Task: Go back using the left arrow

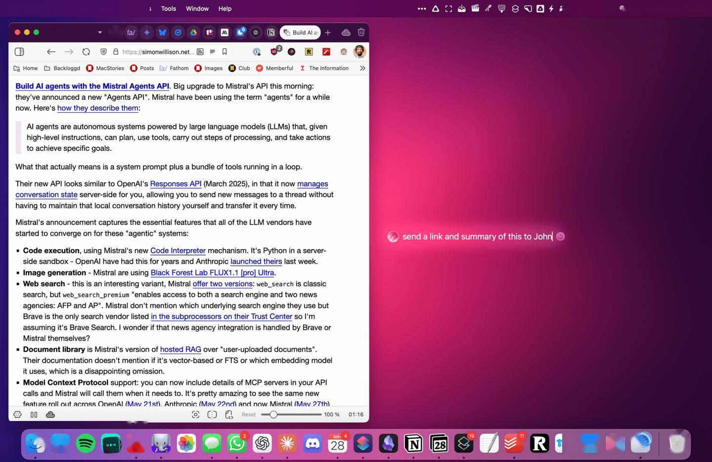Action: [x=51, y=51]
